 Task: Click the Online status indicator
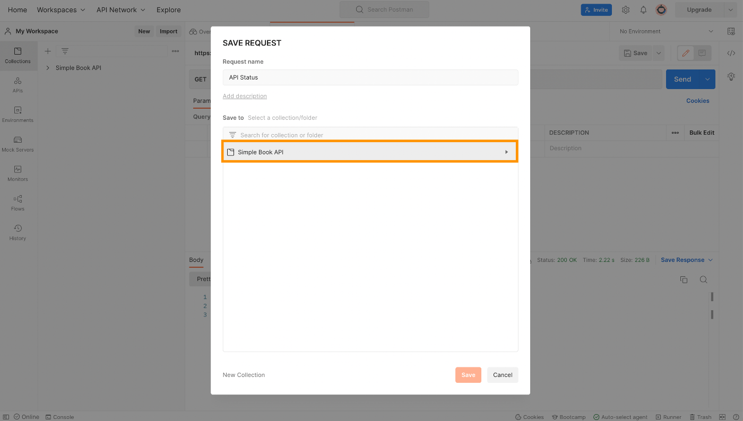click(x=27, y=417)
